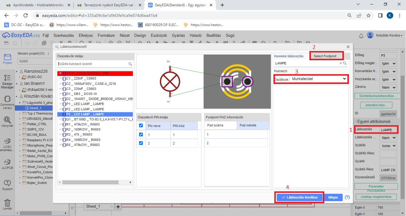Select component R3 47k in list
Viewport: 406px width, 216px height.
[95, 134]
